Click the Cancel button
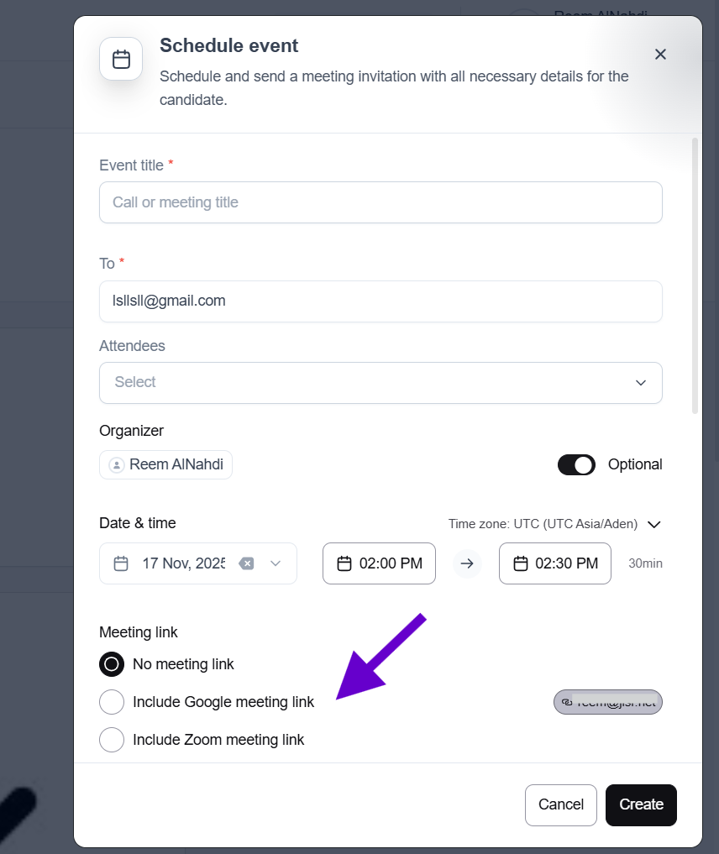Image resolution: width=719 pixels, height=854 pixels. click(x=560, y=804)
